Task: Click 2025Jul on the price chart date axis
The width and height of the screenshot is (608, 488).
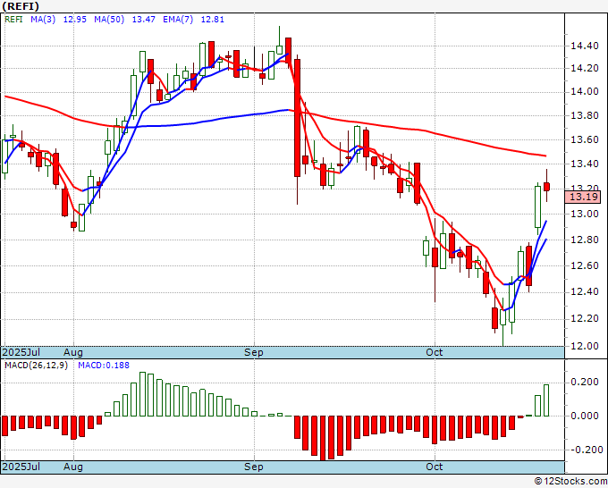Action: pyautogui.click(x=21, y=352)
